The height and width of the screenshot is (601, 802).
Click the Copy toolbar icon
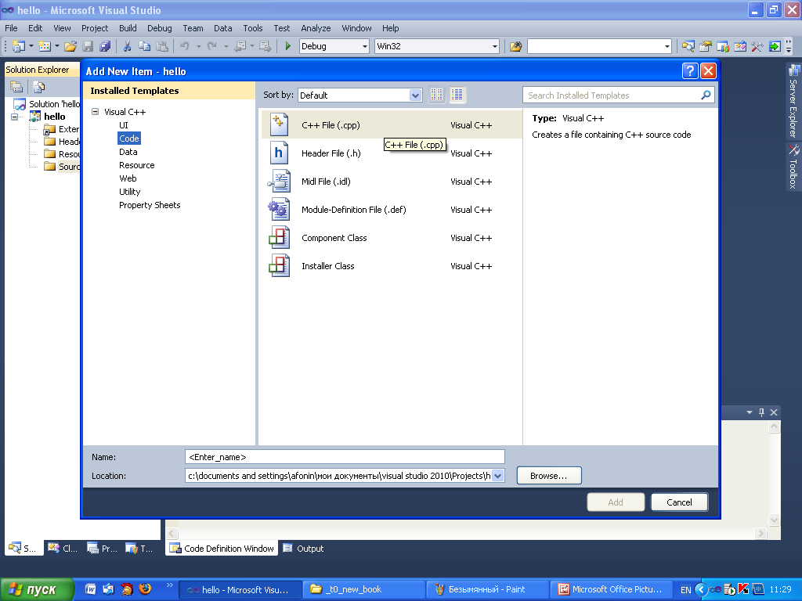(145, 46)
